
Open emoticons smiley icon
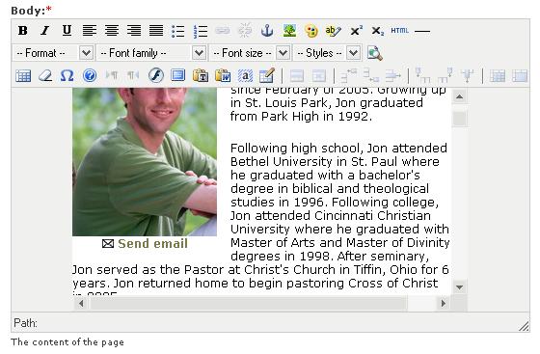[x=311, y=31]
